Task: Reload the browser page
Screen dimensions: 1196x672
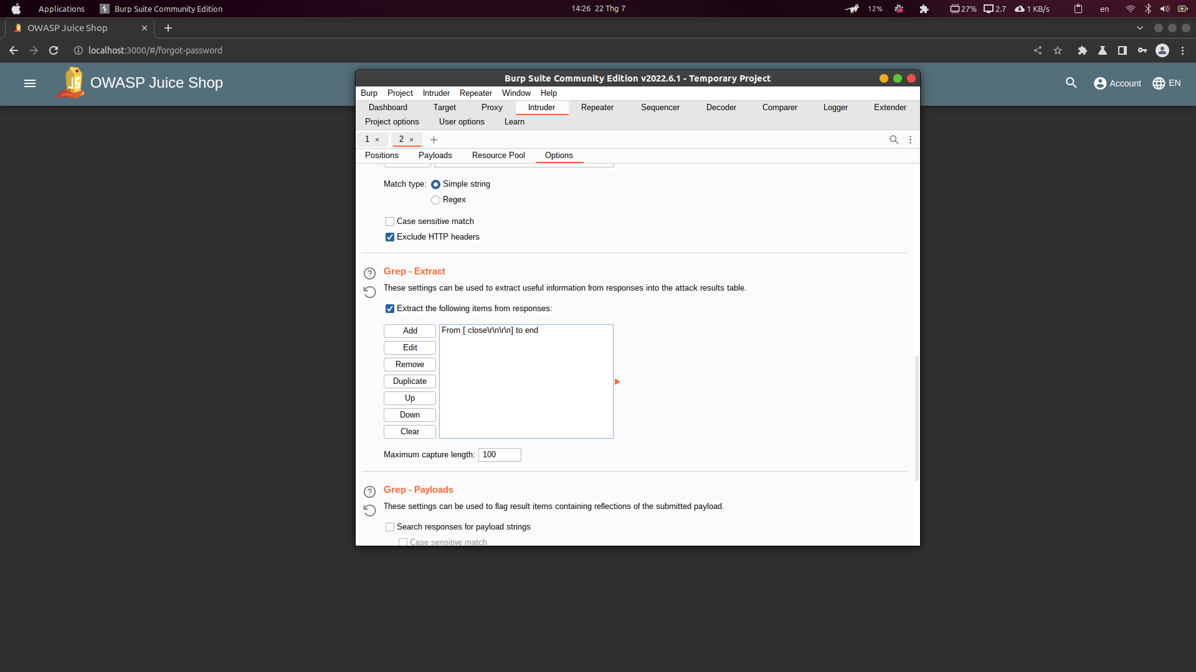Action: pos(54,50)
